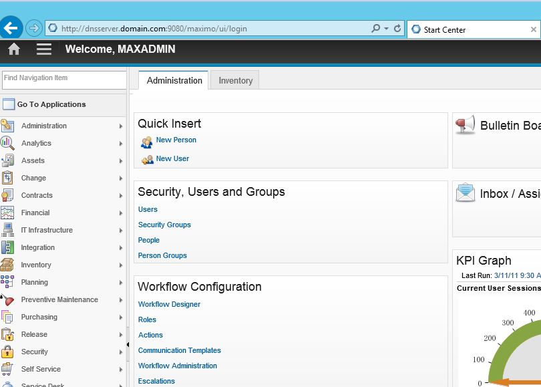Click the Security padlock icon in sidebar
541x387 pixels.
7,352
